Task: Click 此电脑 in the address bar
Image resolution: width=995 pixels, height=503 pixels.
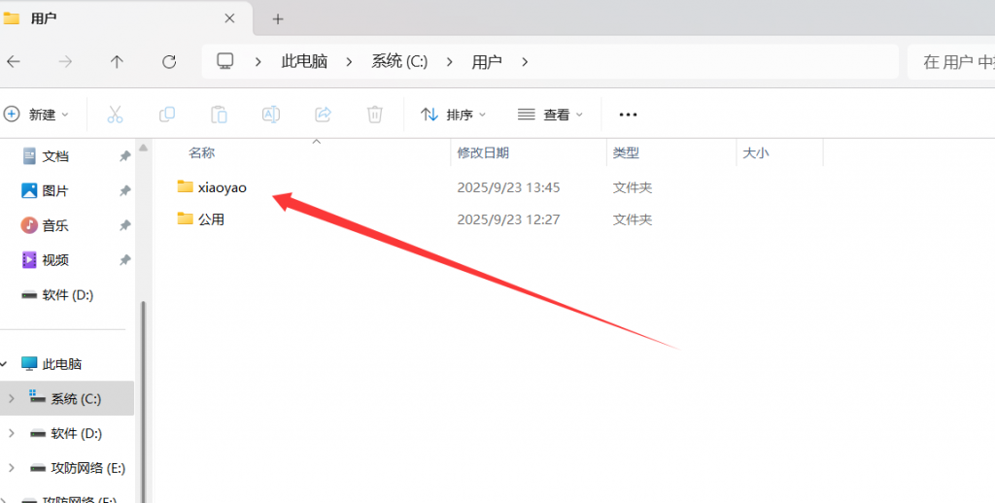Action: pyautogui.click(x=304, y=61)
